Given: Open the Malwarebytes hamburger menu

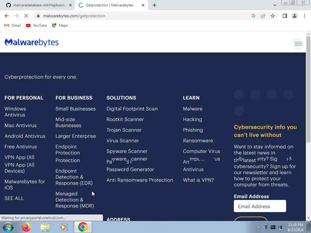Looking at the screenshot, I should coord(298,44).
